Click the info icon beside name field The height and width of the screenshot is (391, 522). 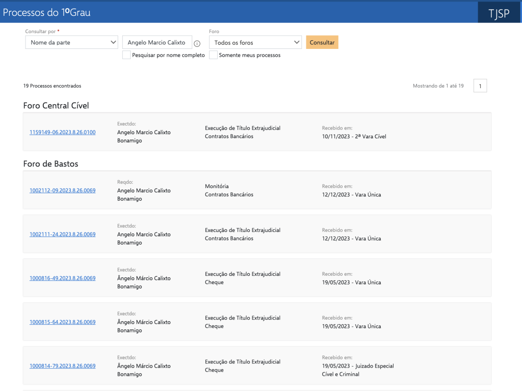197,43
